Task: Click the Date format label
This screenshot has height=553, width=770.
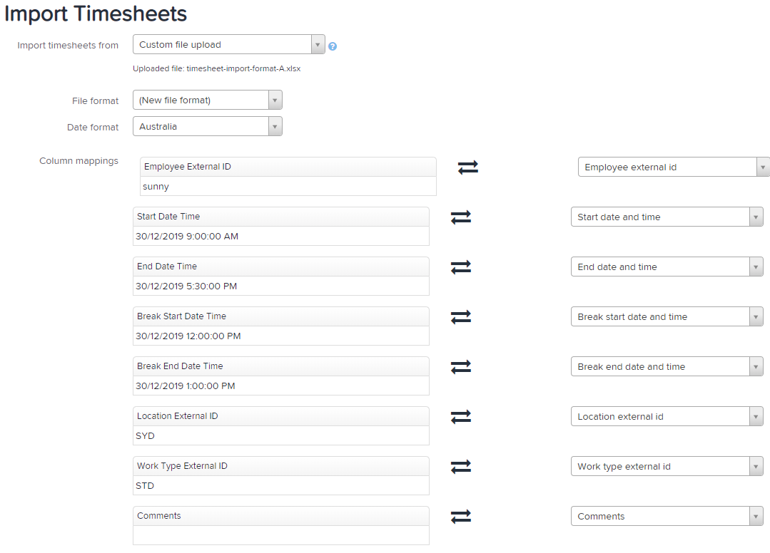Action: 93,127
